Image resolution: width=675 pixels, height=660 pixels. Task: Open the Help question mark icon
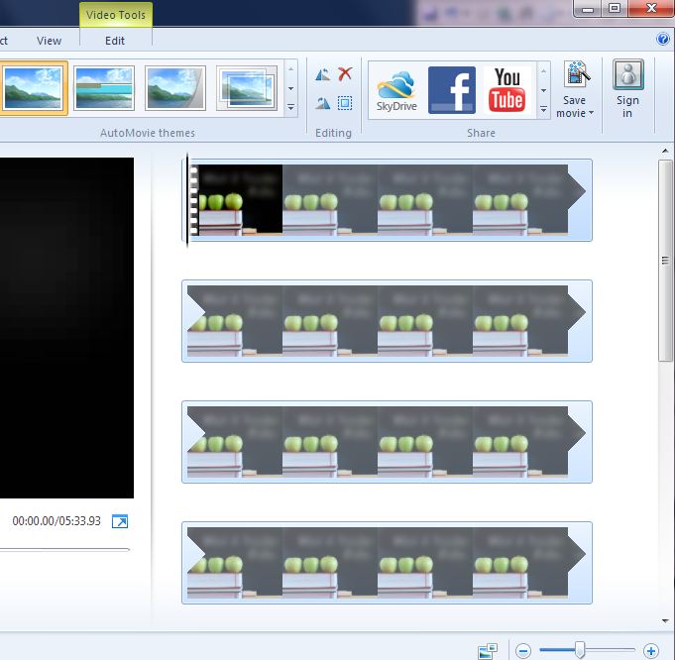click(x=663, y=40)
